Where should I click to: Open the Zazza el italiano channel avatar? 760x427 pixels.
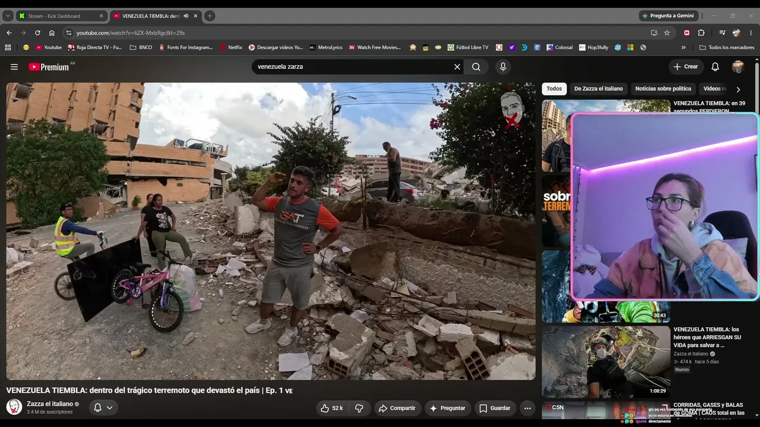coord(14,407)
